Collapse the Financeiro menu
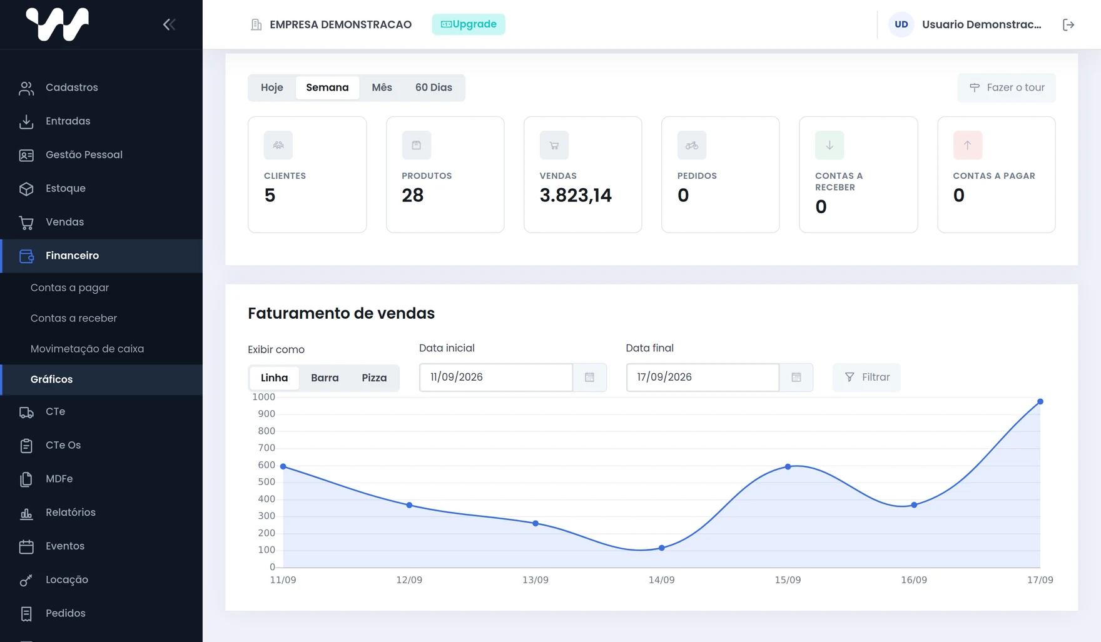 pos(101,256)
